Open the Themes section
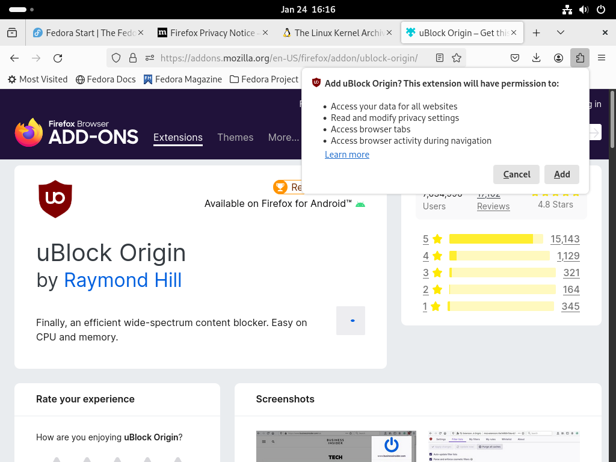This screenshot has width=616, height=462. click(235, 137)
